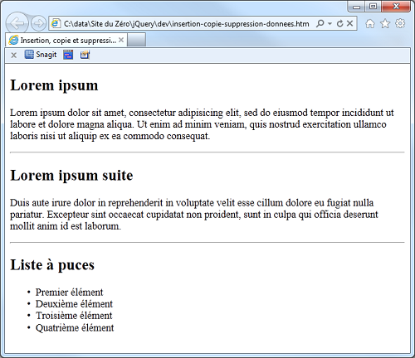Minimize the Internet Explorer window
Screen dimensions: 415x358
(356, 7)
